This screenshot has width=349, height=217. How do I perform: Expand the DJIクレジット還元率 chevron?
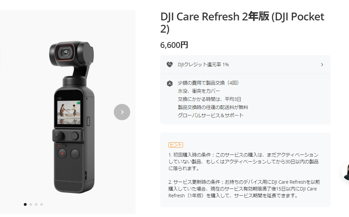[322, 65]
